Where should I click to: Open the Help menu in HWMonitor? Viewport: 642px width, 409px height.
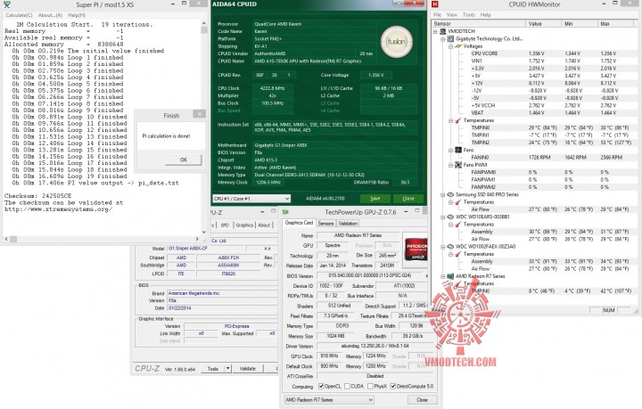[486, 15]
